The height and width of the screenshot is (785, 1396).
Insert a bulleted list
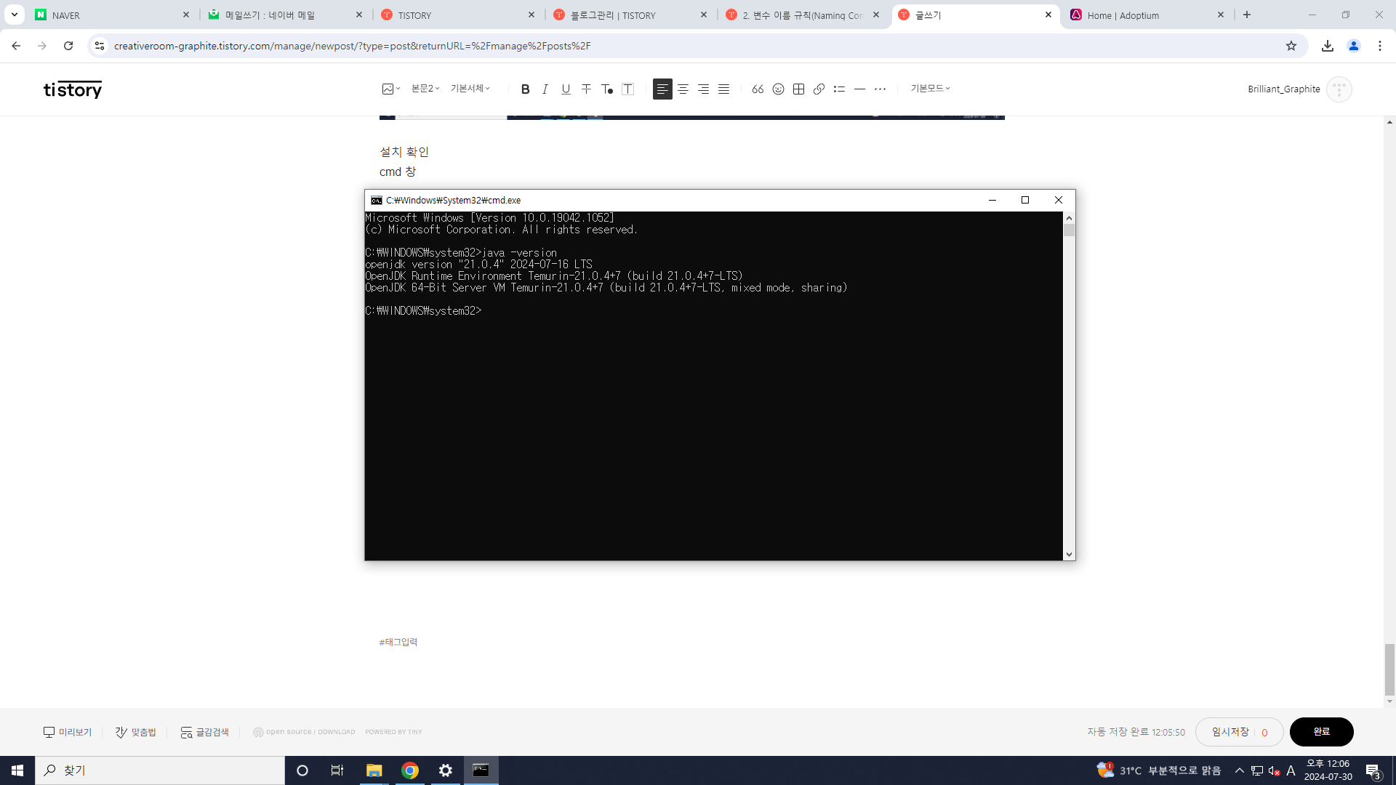[x=839, y=89]
